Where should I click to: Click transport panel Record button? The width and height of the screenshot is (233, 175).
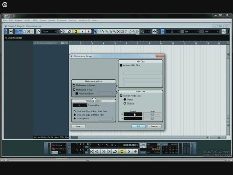[x=135, y=151]
